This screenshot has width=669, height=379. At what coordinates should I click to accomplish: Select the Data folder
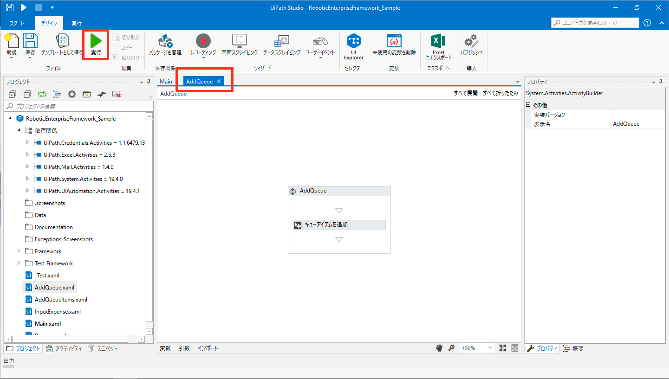tap(40, 215)
